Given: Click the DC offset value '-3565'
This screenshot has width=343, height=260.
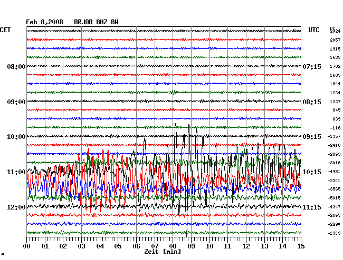Looking at the screenshot, I should (x=334, y=189).
